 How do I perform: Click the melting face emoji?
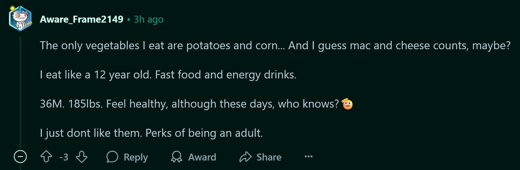tap(347, 104)
